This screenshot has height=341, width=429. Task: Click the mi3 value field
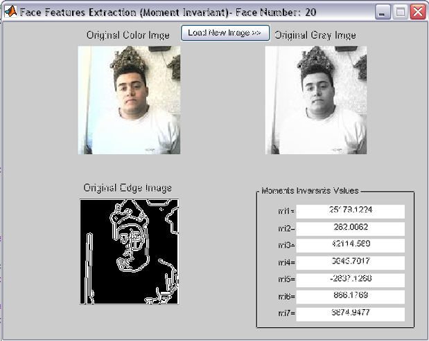tap(350, 246)
